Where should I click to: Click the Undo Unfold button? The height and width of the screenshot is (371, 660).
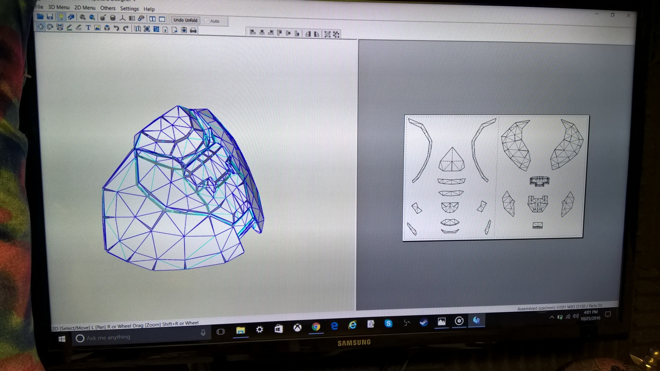(185, 20)
